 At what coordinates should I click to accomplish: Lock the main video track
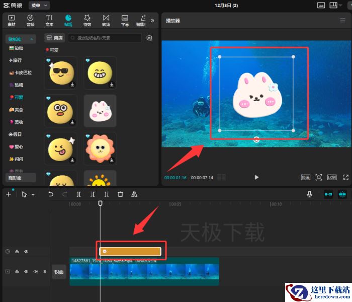point(17,271)
